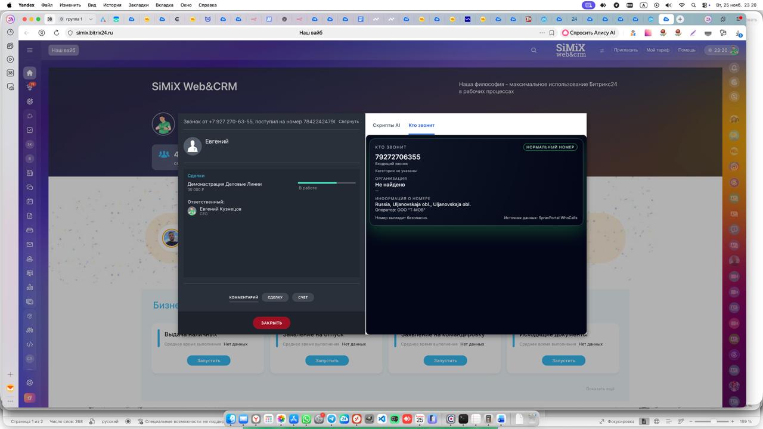The height and width of the screenshot is (429, 763).
Task: Launch Заявление на отпуск via Запустить
Action: [327, 360]
